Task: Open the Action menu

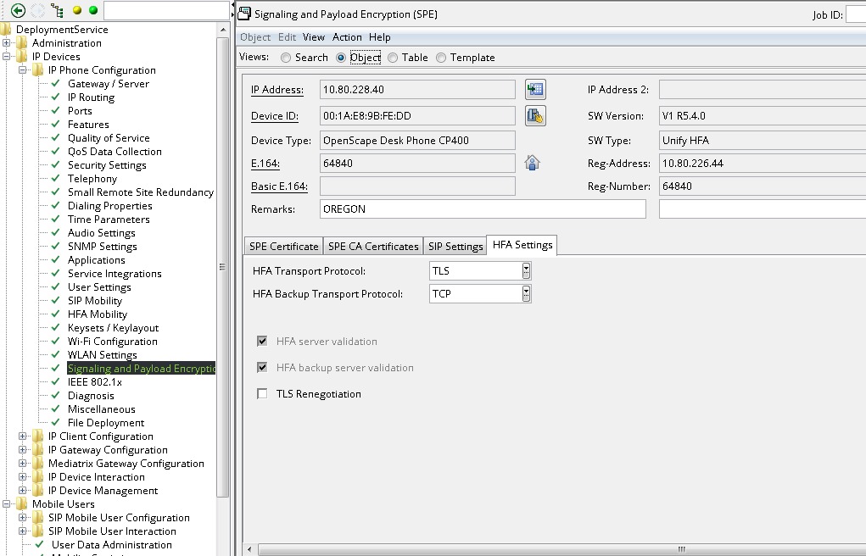Action: click(x=347, y=37)
